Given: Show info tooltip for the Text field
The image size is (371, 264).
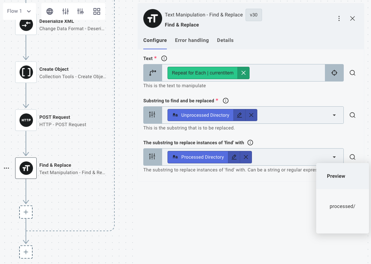Looking at the screenshot, I should 164,58.
